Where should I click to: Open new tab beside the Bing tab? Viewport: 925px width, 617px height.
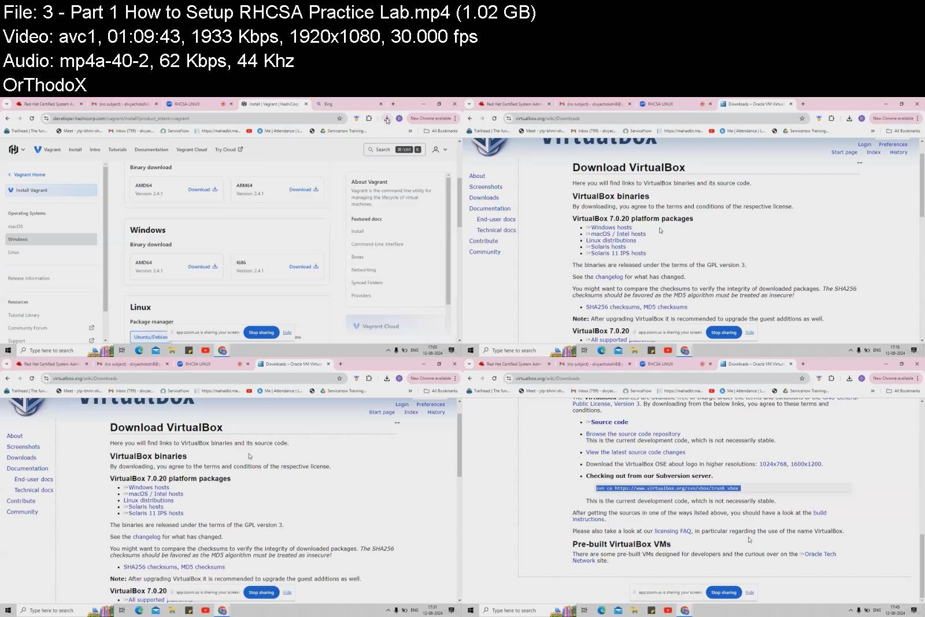point(393,104)
